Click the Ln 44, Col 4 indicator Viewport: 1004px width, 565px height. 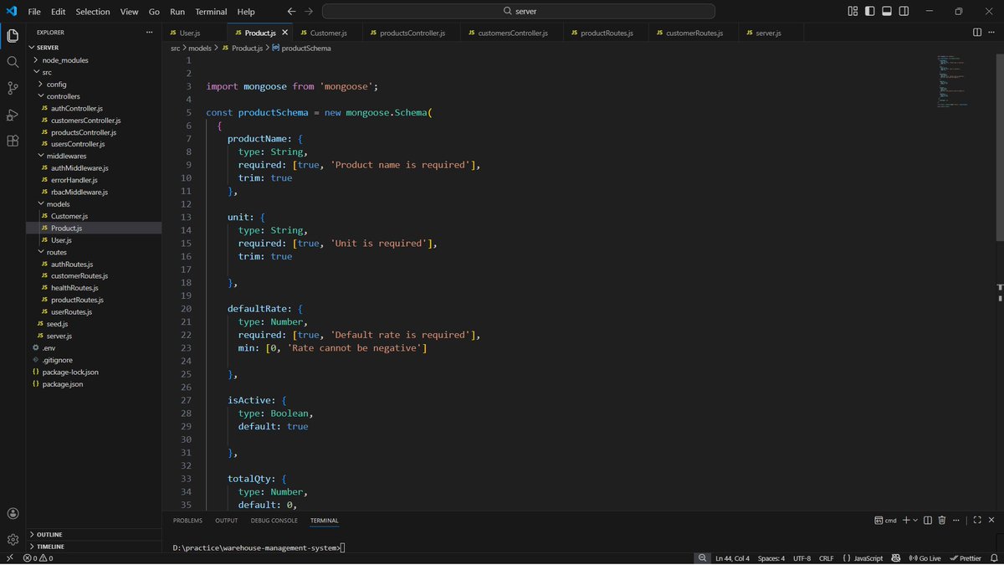[x=733, y=558]
